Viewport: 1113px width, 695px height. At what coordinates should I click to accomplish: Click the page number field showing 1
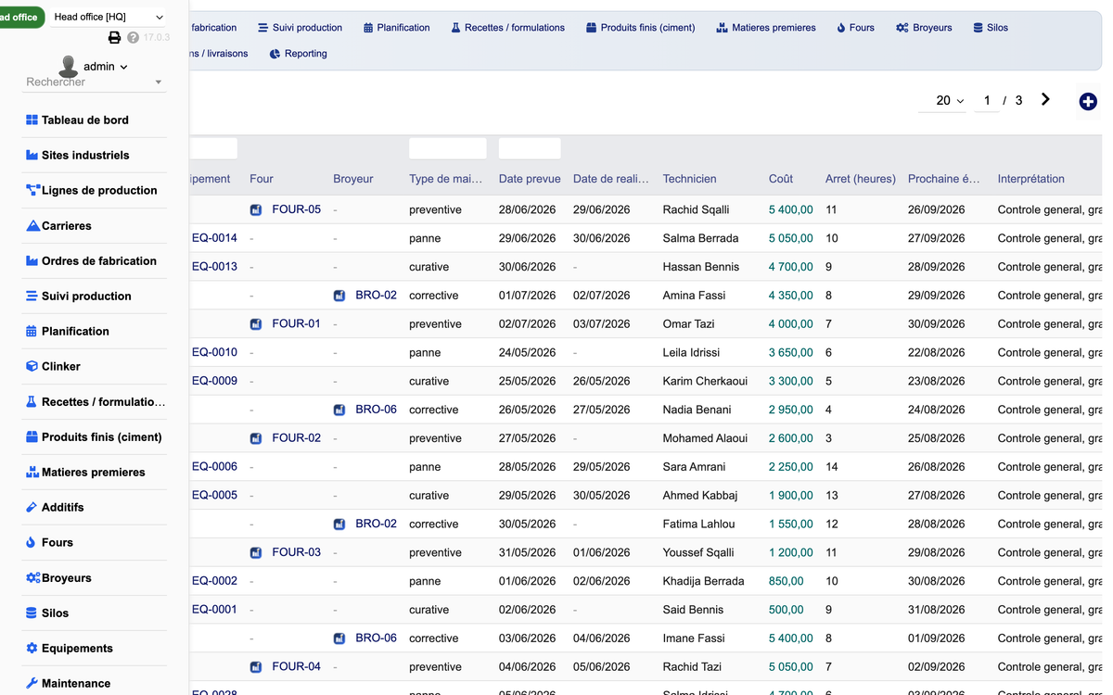coord(987,100)
